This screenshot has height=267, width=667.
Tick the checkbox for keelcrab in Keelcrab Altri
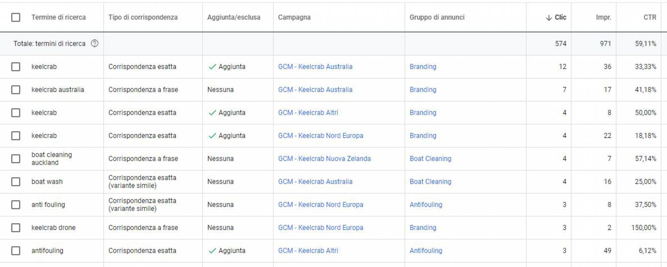click(x=16, y=113)
